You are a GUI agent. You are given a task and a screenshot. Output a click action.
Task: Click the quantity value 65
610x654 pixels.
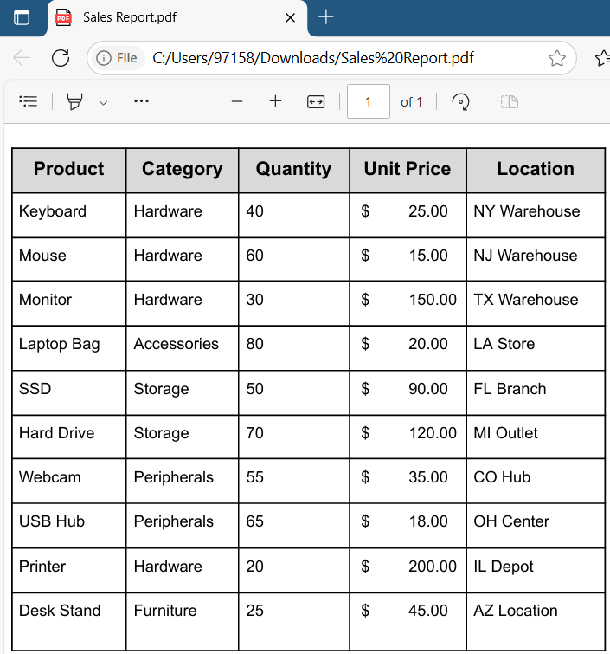point(254,521)
